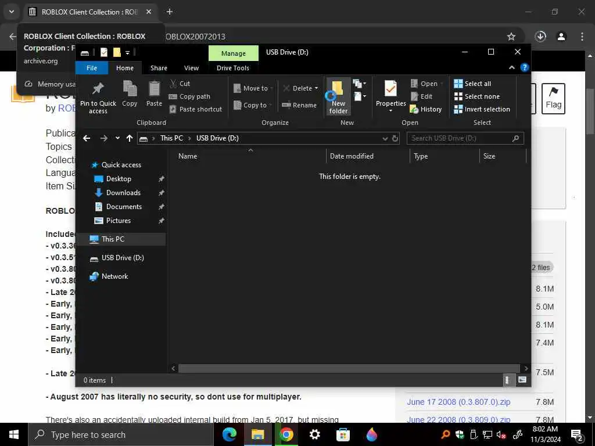Click Paste shortcut in ribbon

195,109
